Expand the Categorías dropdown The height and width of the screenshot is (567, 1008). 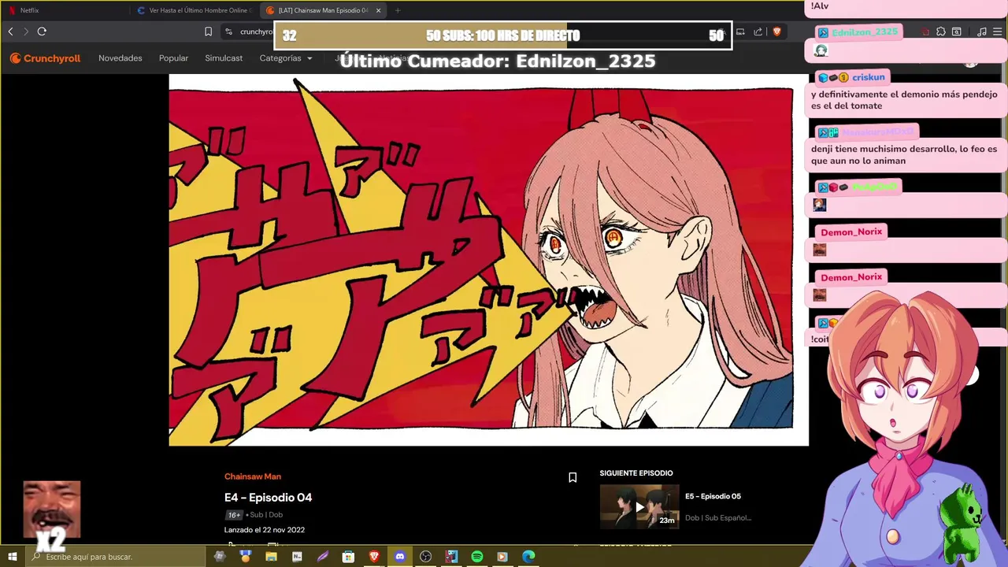pyautogui.click(x=286, y=58)
